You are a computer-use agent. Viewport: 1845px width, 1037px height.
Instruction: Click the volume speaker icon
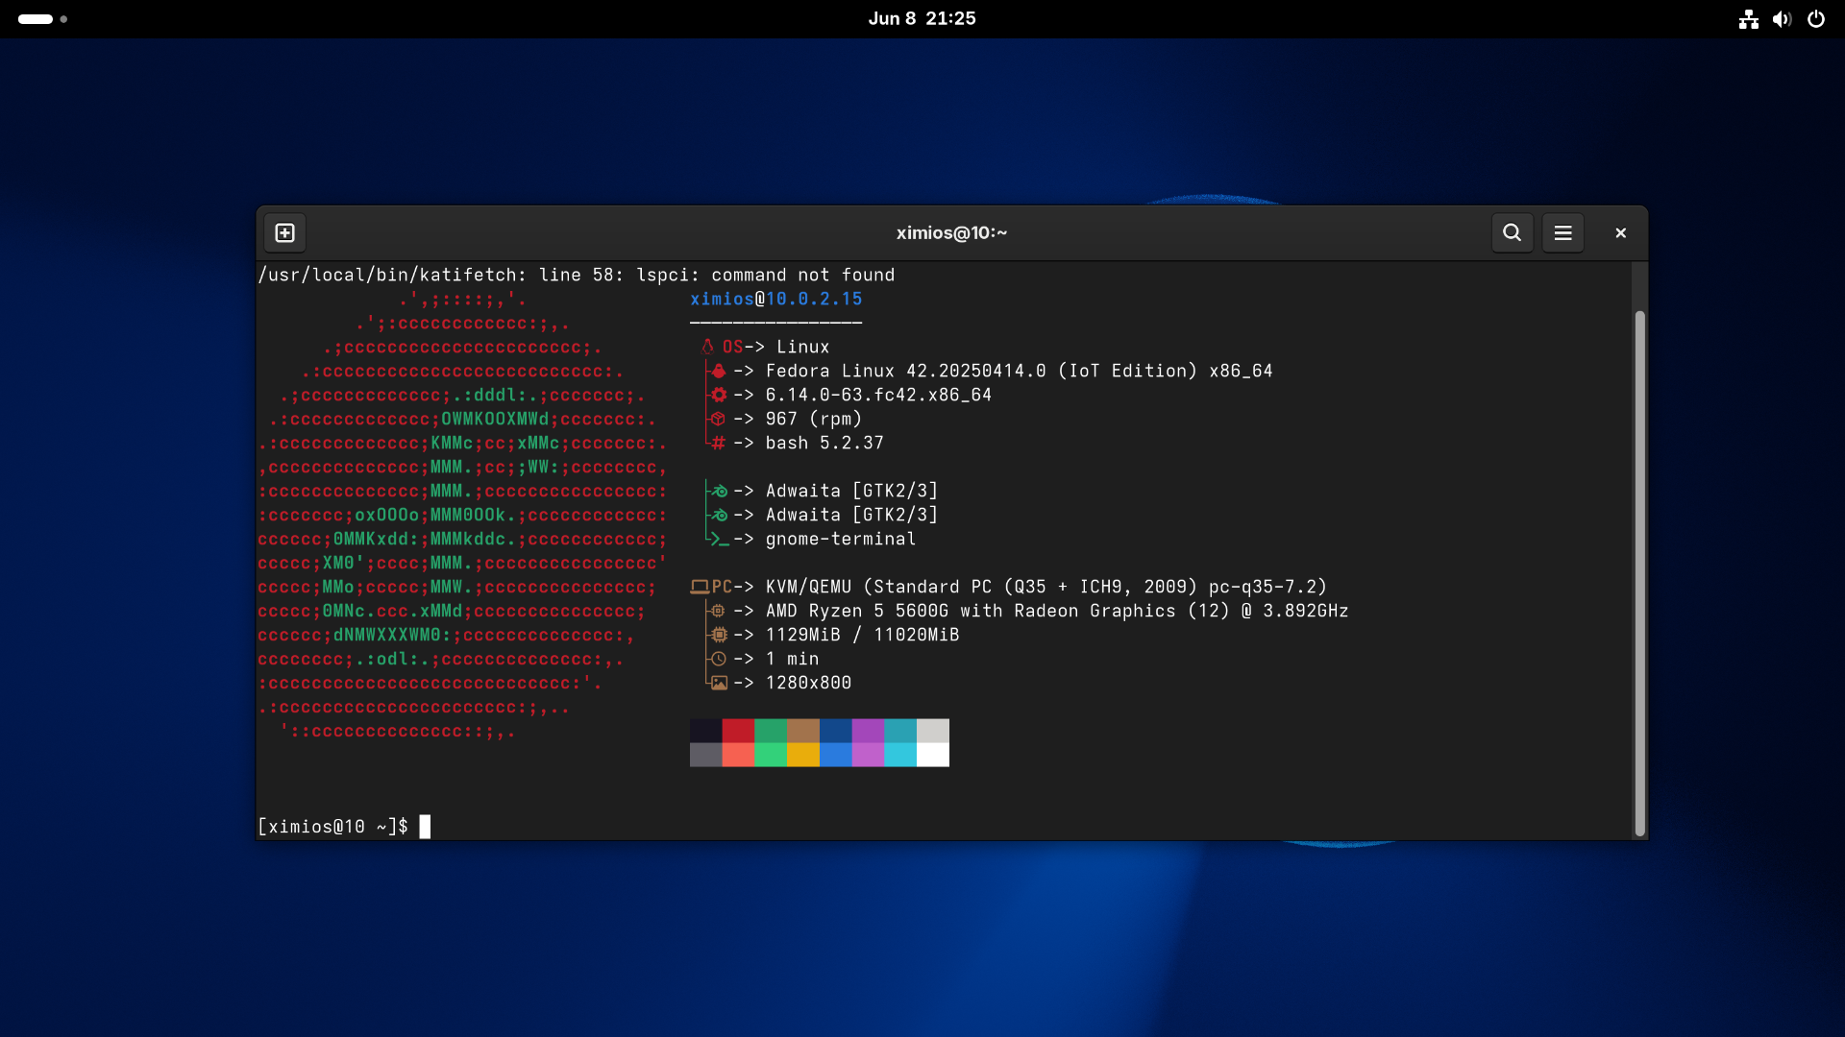tap(1782, 19)
